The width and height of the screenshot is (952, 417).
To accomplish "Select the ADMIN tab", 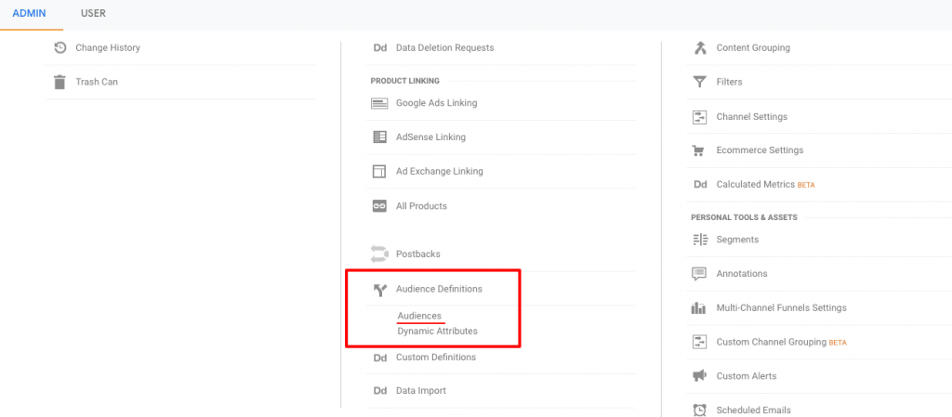I will [29, 13].
